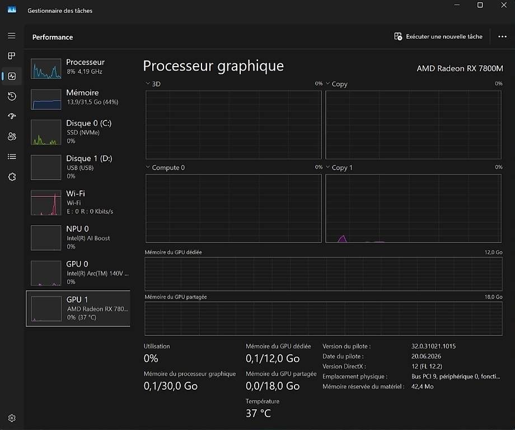The height and width of the screenshot is (430, 515).
Task: Click the Task Manager app icon
Action: click(x=12, y=10)
